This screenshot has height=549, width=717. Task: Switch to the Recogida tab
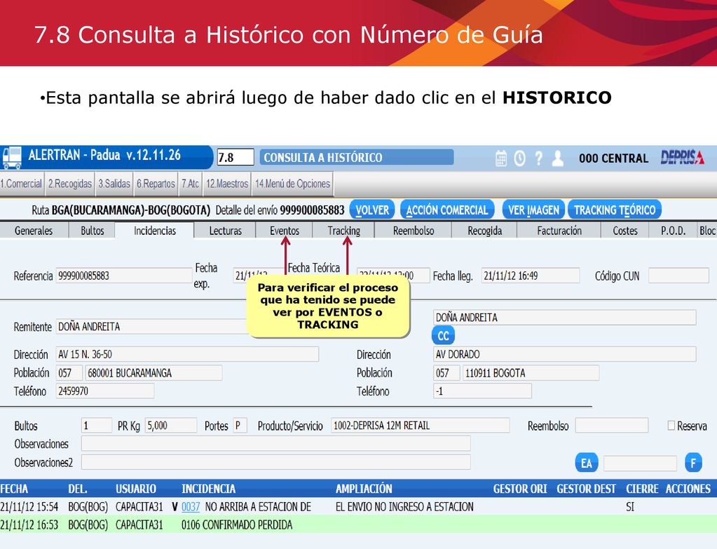(485, 231)
